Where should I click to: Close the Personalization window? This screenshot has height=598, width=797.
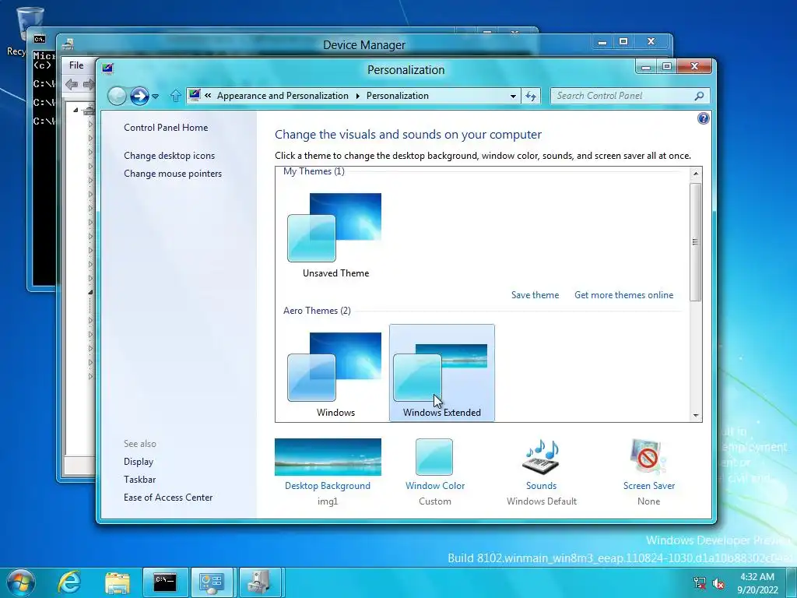click(x=694, y=67)
